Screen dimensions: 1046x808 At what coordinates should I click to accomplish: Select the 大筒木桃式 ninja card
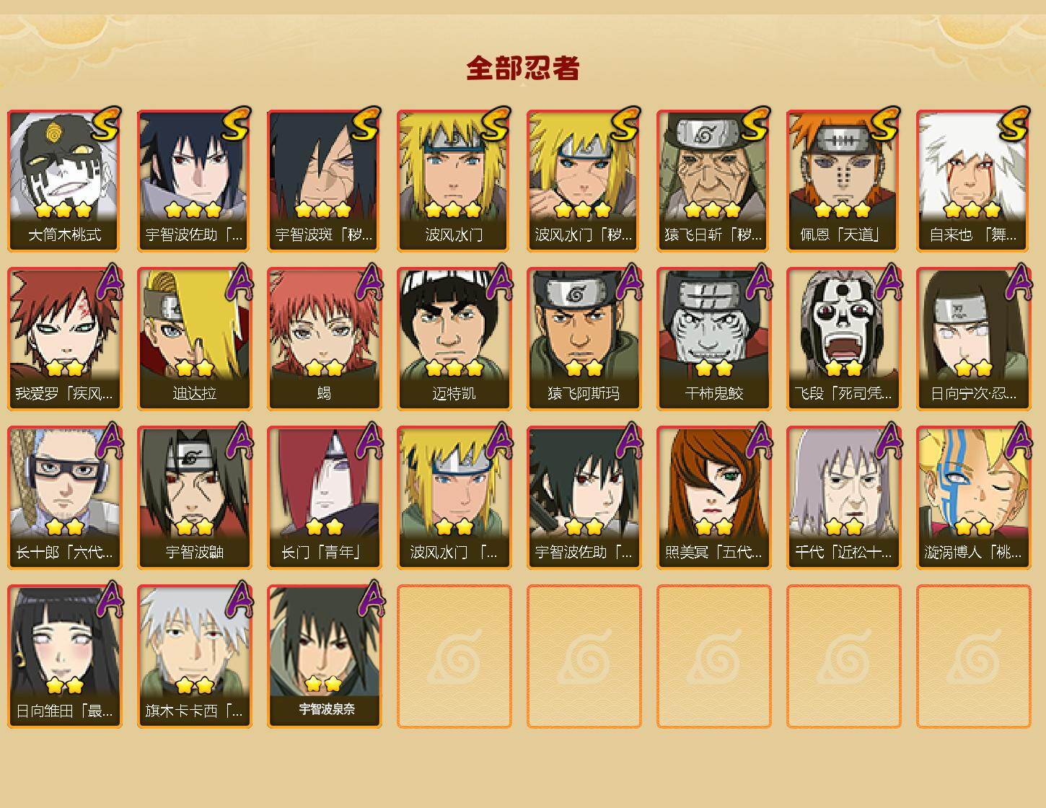(x=64, y=180)
